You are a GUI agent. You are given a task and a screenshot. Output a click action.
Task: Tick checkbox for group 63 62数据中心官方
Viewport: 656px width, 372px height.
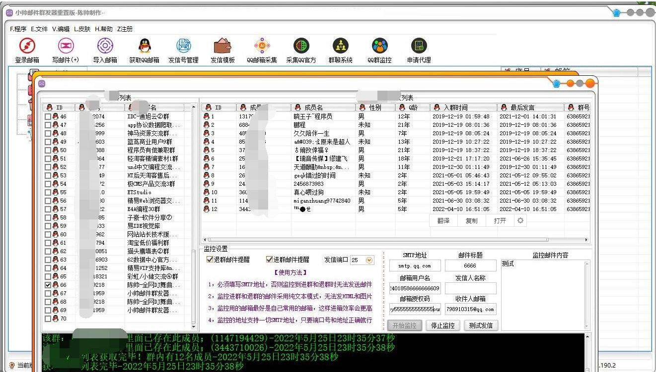[x=48, y=260]
